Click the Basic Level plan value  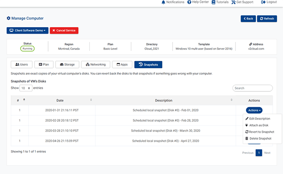110,49
